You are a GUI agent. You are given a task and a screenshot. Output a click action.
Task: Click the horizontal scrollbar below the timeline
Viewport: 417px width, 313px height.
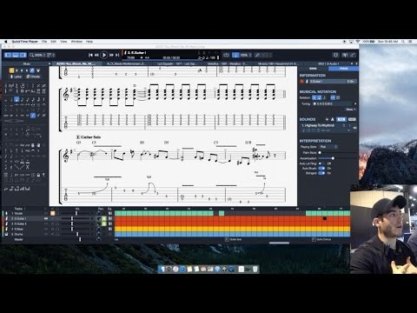click(279, 243)
